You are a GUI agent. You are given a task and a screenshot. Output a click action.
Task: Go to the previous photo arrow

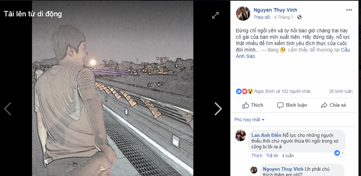pyautogui.click(x=7, y=109)
